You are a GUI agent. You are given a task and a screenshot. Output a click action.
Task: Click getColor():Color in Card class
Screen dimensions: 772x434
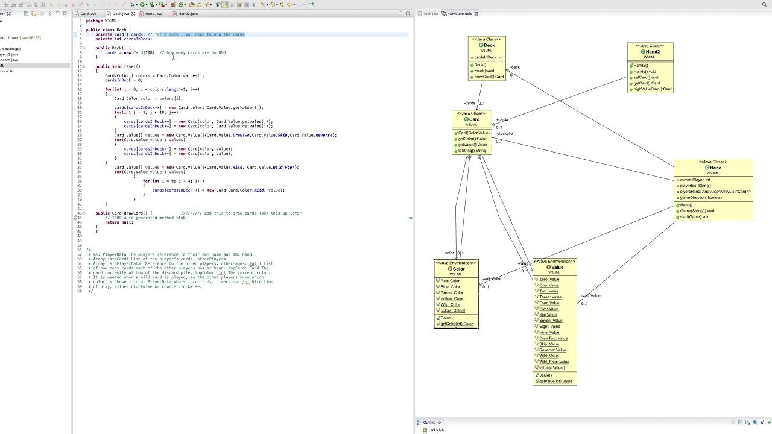point(472,139)
